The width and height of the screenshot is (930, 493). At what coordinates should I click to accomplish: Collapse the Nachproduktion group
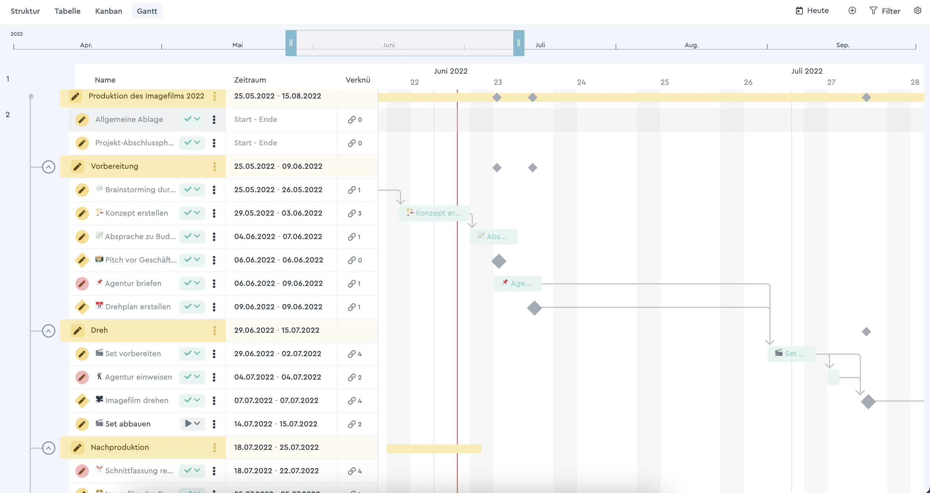(x=49, y=448)
